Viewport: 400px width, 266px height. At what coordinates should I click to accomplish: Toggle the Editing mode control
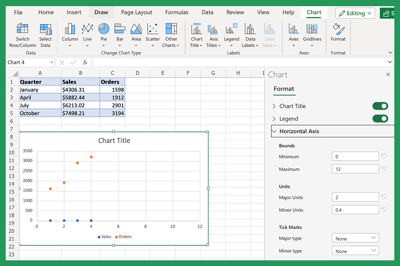point(355,13)
